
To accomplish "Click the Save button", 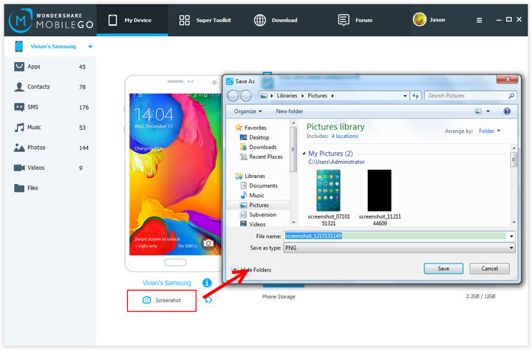I will (x=443, y=268).
